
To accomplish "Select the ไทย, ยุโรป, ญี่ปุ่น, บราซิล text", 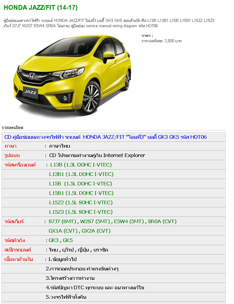I will (x=78, y=250).
